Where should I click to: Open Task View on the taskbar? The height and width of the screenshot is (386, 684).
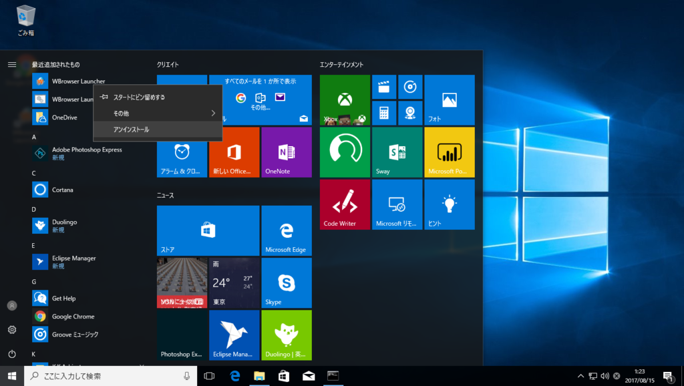click(209, 376)
